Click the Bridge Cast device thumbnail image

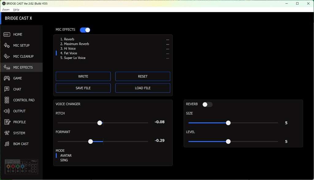coord(21,167)
